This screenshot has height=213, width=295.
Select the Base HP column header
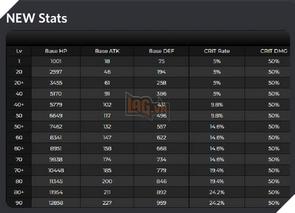(x=56, y=51)
